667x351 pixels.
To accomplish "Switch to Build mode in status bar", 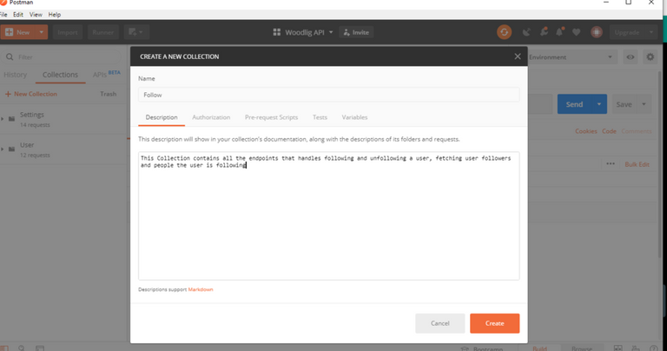I will pyautogui.click(x=539, y=348).
